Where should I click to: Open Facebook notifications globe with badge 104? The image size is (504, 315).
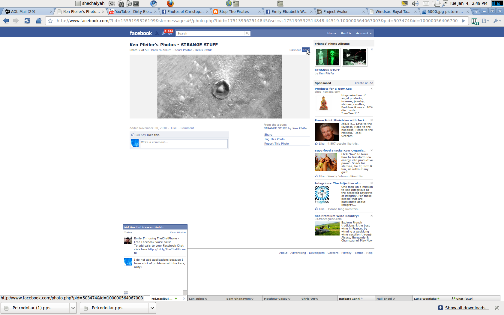[x=170, y=33]
